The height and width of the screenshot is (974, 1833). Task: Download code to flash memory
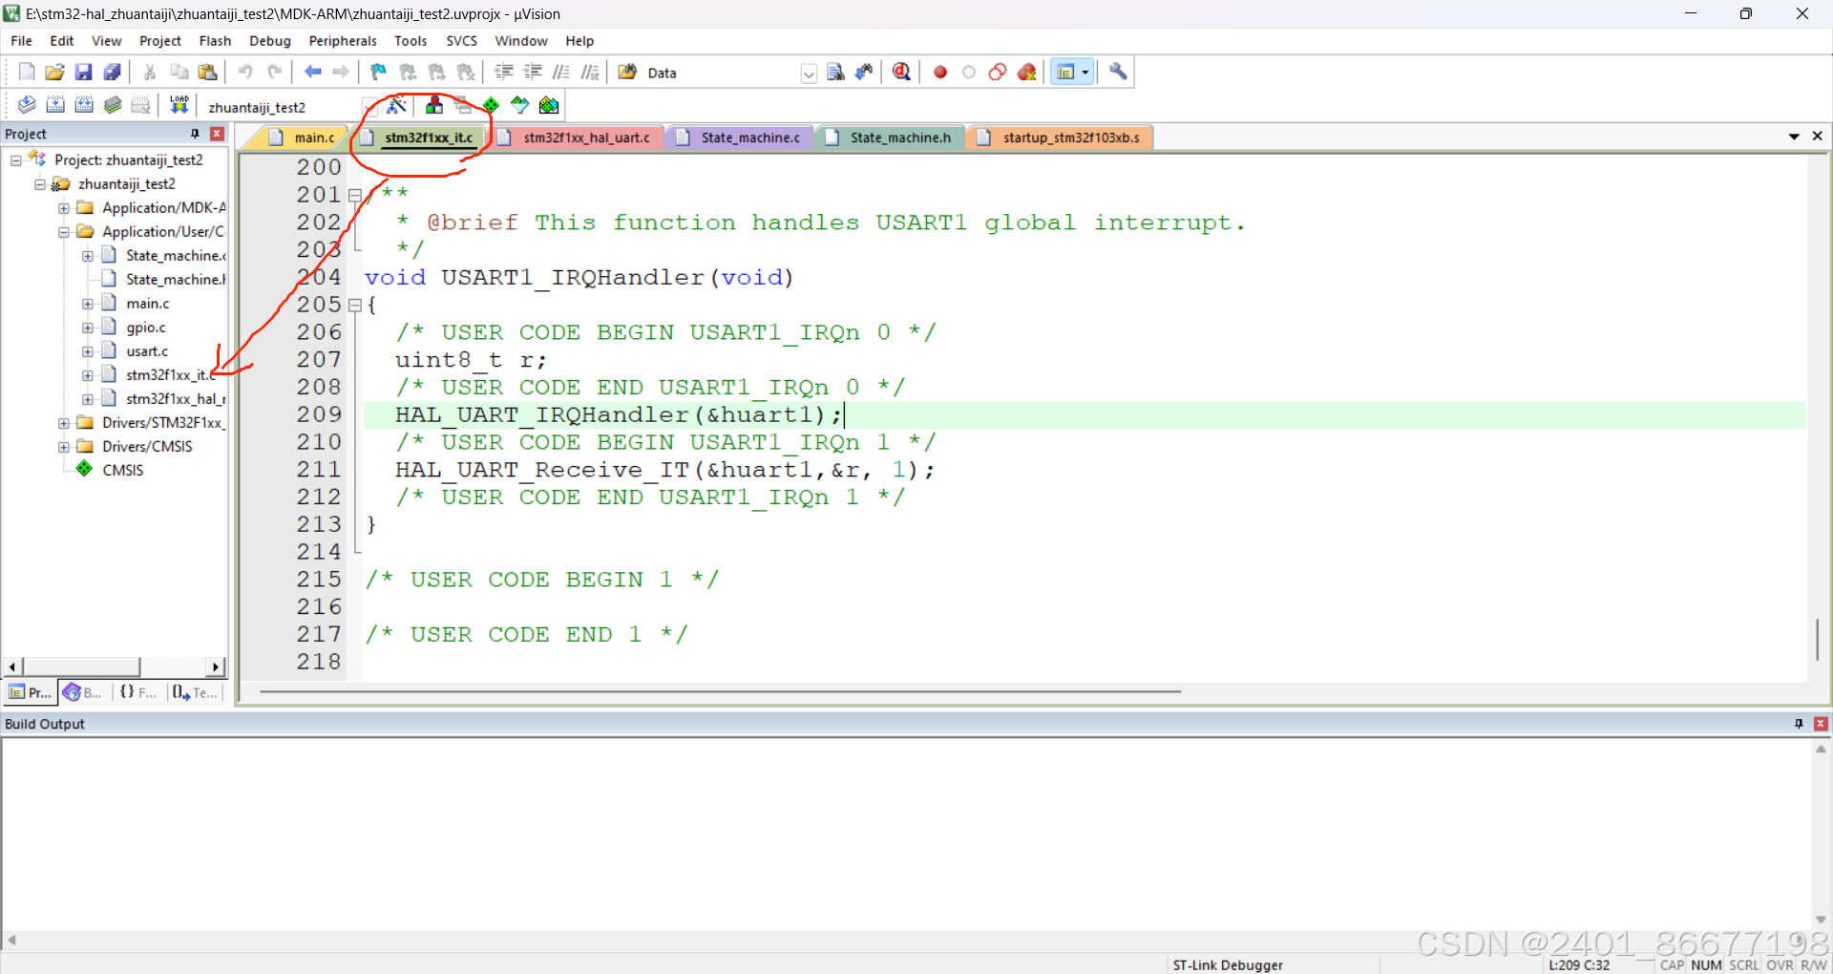point(179,105)
